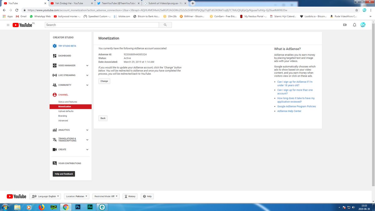Open Advanced channel settings item

click(x=63, y=121)
